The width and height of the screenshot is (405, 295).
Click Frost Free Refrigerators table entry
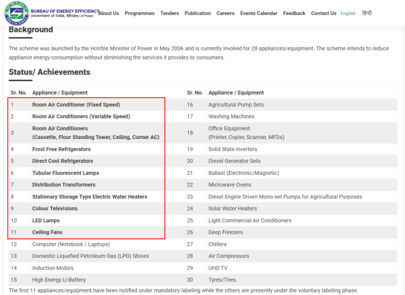click(61, 149)
